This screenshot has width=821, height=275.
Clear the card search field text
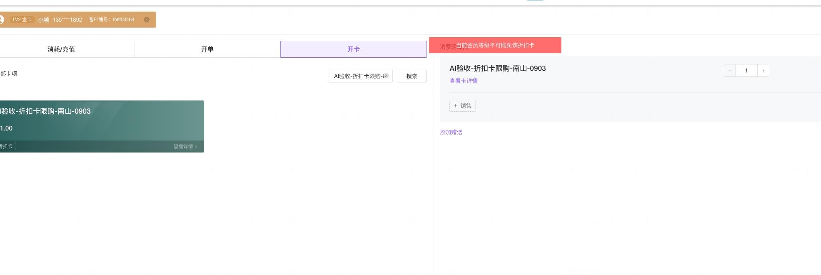point(386,76)
